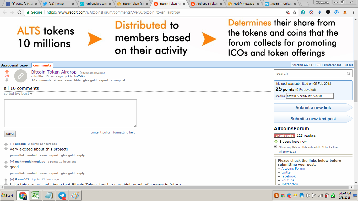Reload the page with the refresh icon
Viewport: 358px width, 201px height.
19,12
